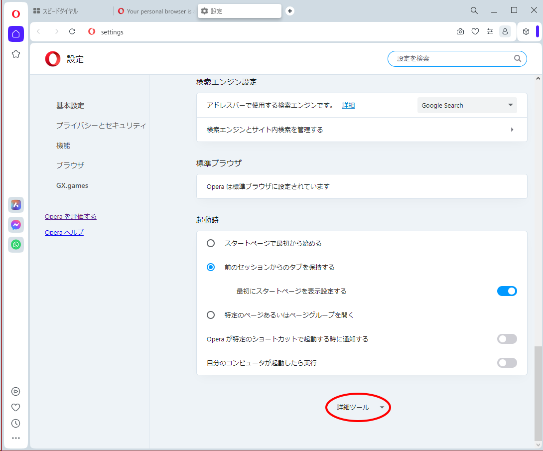Toggle off 最初にスタートページを表示設定する switch
This screenshot has height=451, width=543.
coord(507,291)
